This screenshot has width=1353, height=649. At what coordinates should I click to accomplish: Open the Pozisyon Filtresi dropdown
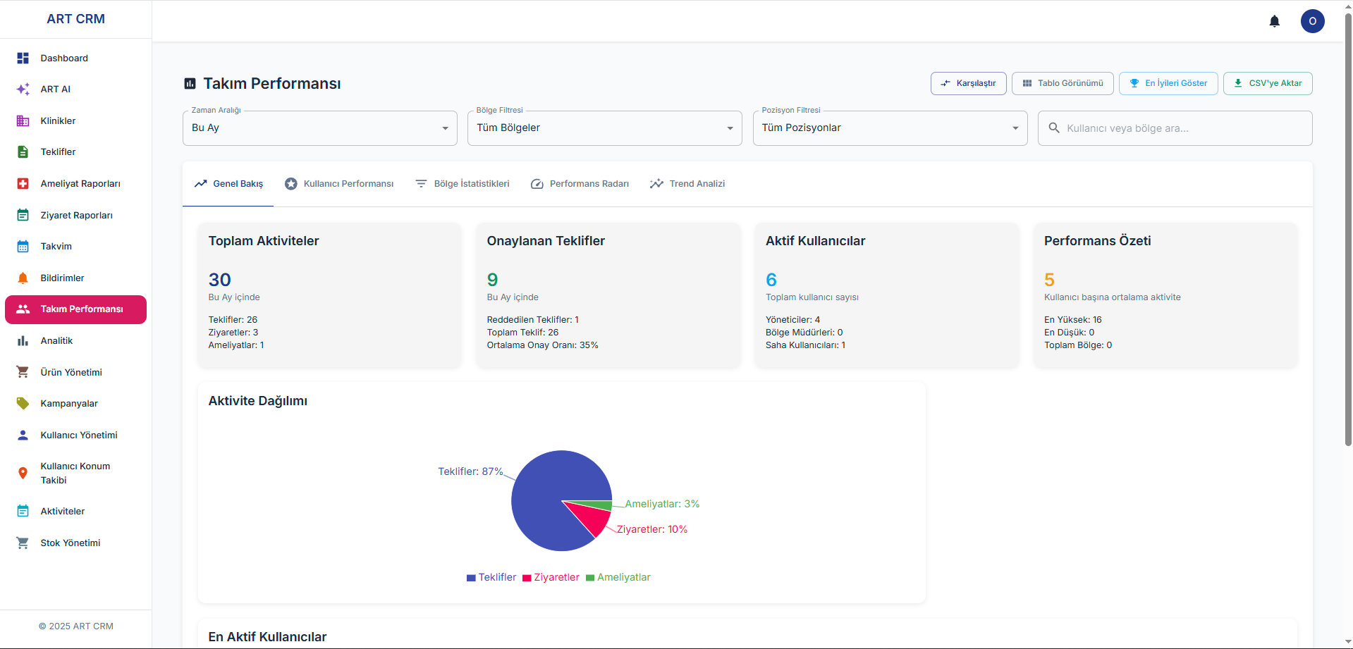tap(890, 128)
